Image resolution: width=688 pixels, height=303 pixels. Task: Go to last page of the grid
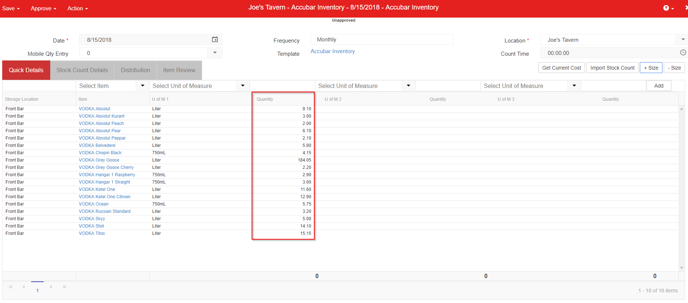click(65, 287)
